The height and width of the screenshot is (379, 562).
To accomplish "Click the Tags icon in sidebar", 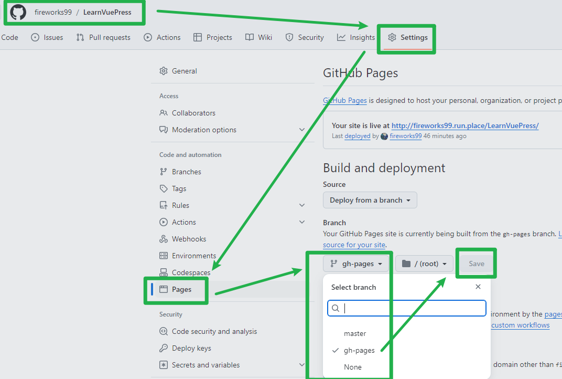I will (164, 188).
